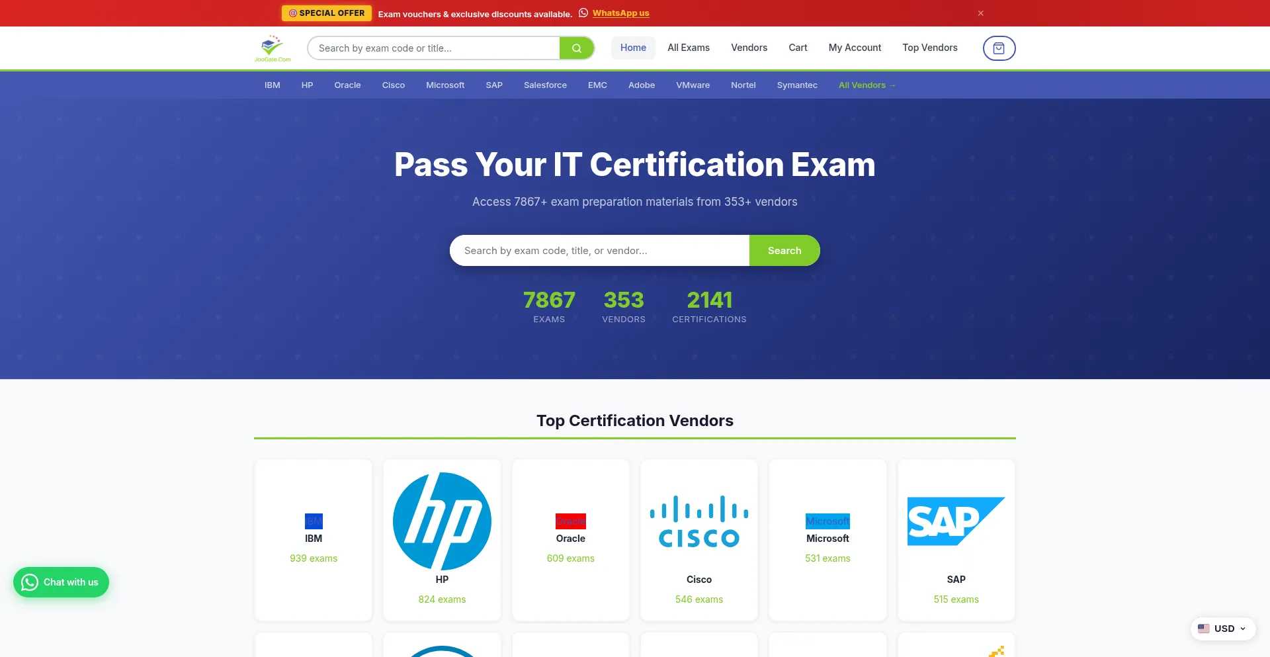1270x657 pixels.
Task: Click the "824 exams" text
Action: pyautogui.click(x=442, y=599)
